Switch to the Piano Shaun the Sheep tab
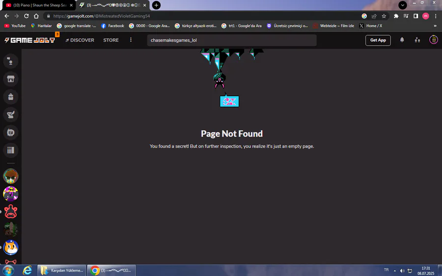 point(38,5)
